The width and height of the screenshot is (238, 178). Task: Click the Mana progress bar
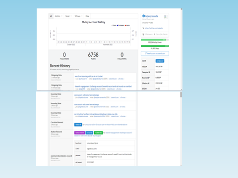tap(155, 46)
